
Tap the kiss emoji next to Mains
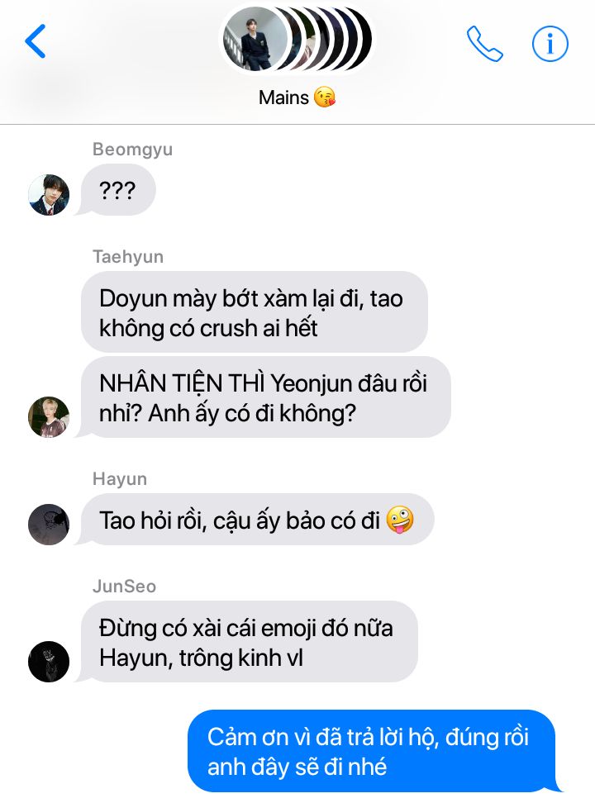pyautogui.click(x=325, y=97)
